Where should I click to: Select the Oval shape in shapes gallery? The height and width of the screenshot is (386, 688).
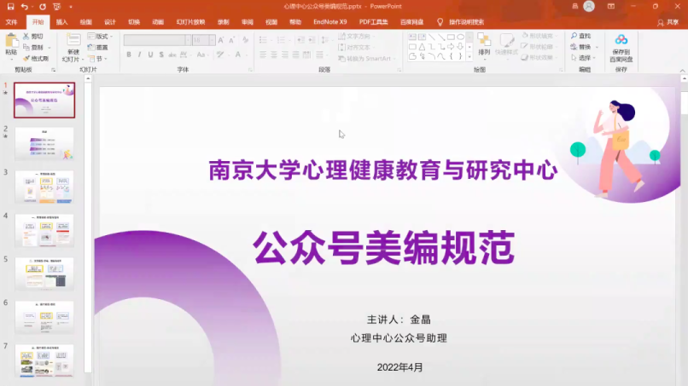pos(460,37)
